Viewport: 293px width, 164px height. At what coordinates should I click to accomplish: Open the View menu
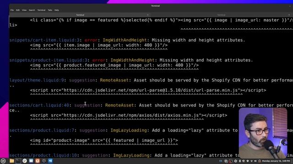[24, 10]
